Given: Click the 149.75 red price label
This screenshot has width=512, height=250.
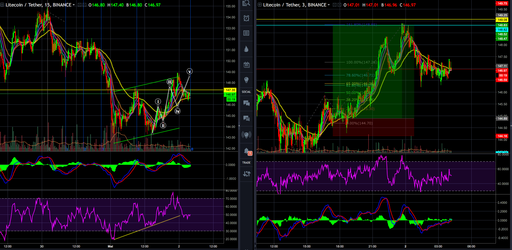Looking at the screenshot, I should [x=502, y=3].
